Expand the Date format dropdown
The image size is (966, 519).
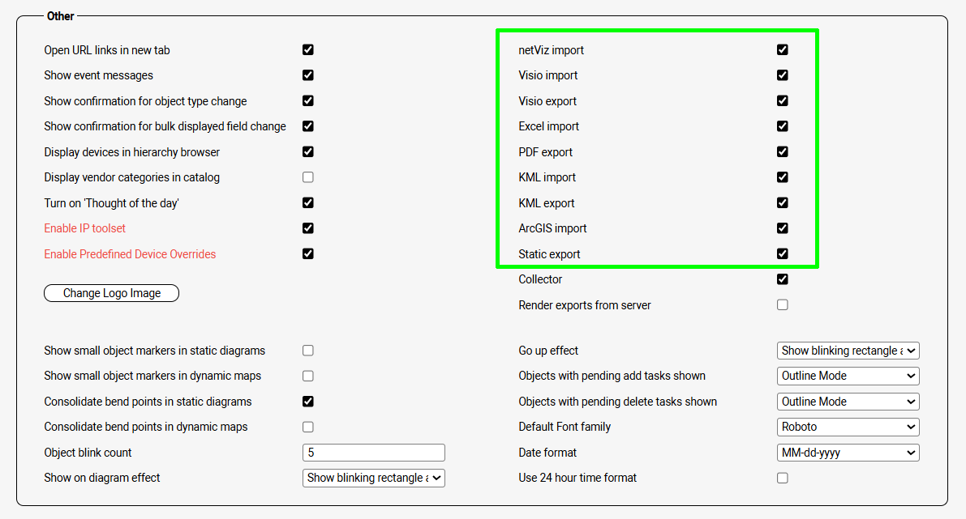click(x=848, y=453)
